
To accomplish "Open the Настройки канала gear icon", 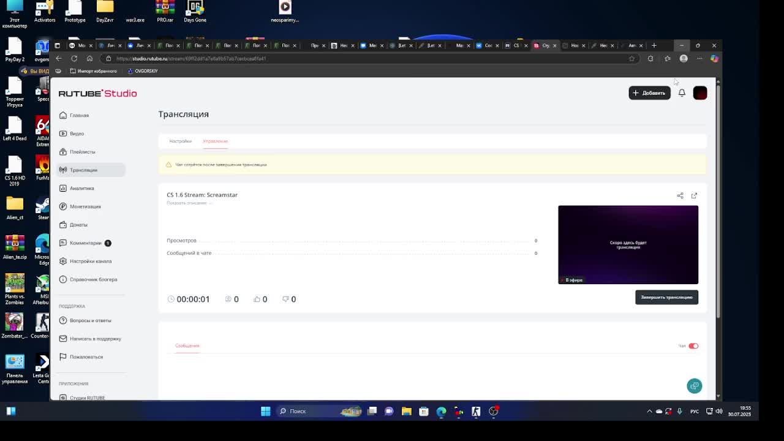I will [63, 261].
